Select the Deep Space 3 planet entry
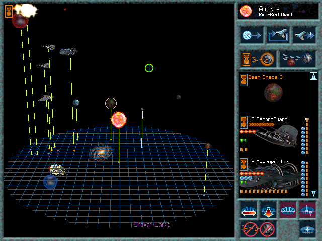The image size is (322, 241). 274,89
